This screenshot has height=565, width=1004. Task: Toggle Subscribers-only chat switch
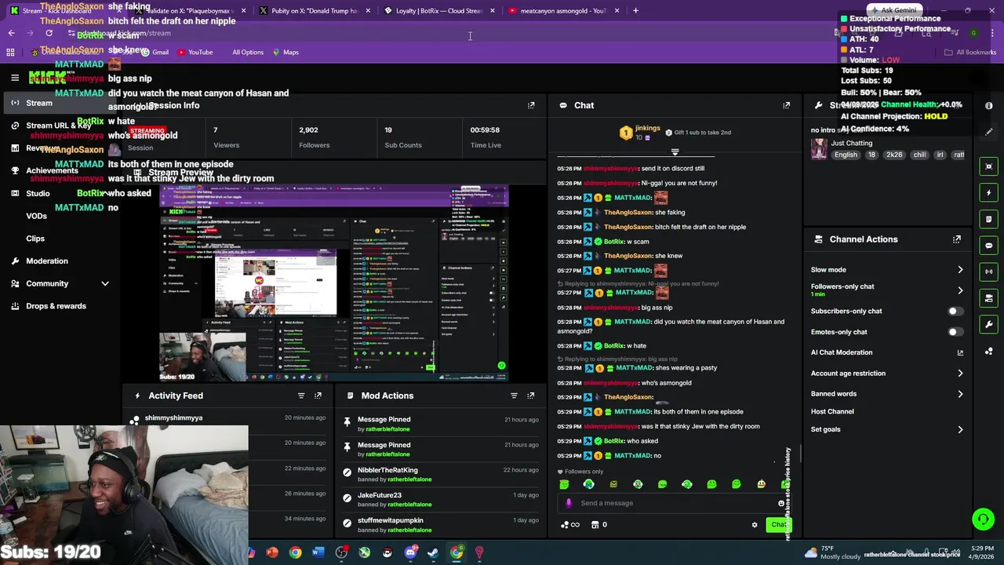955,311
